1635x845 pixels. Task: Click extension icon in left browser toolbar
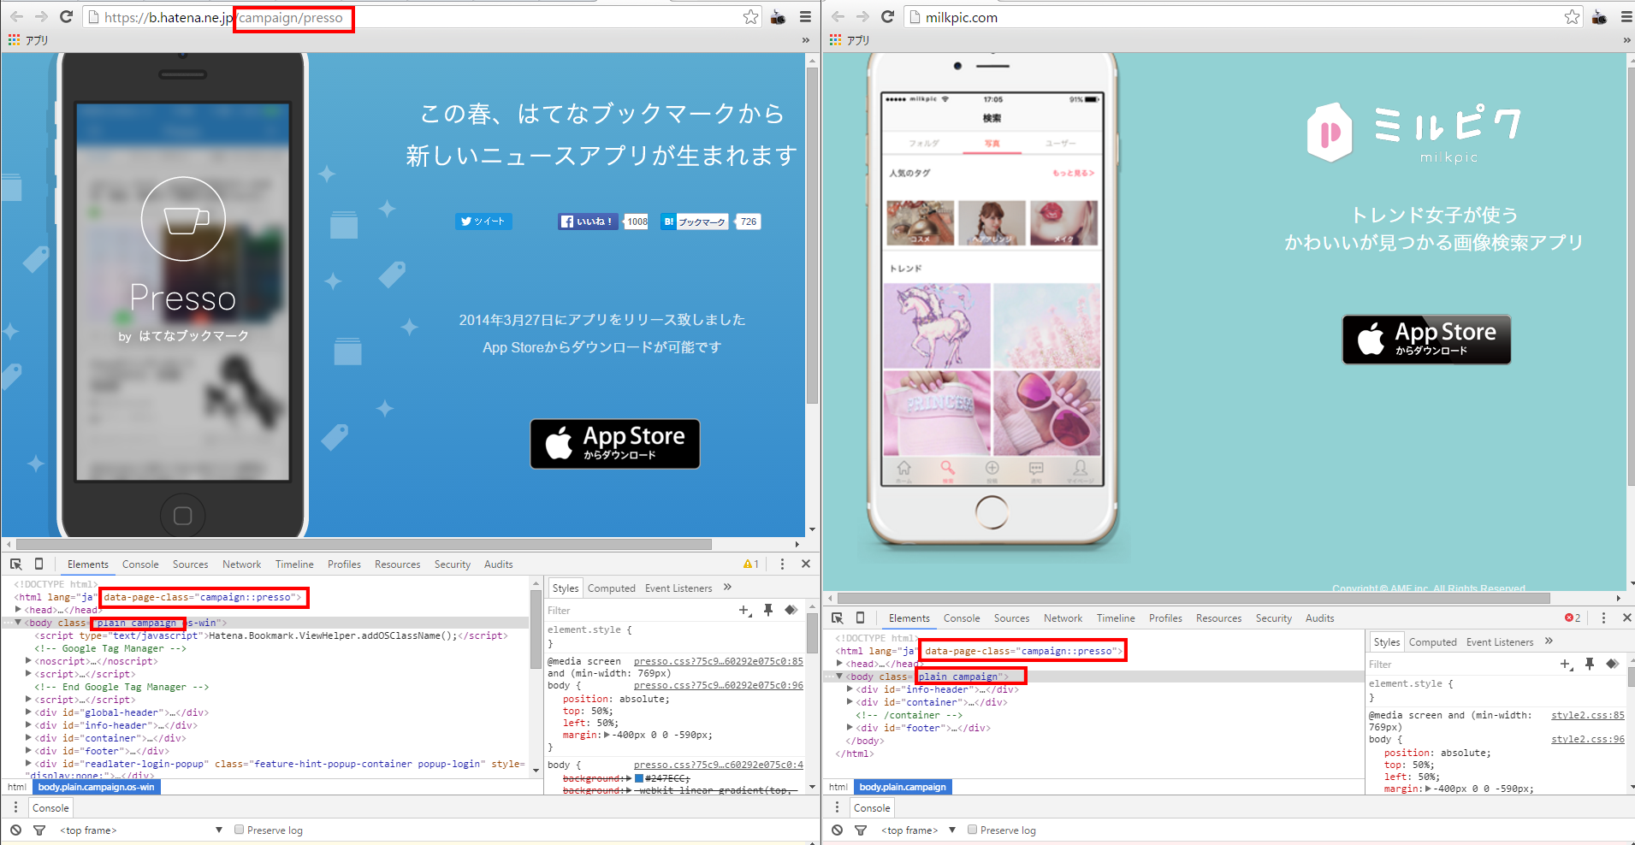[x=778, y=17]
